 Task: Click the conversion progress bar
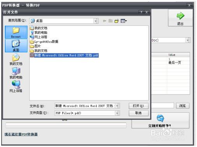coord(66,125)
